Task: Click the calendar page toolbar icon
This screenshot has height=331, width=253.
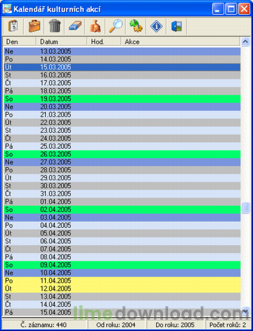Action: [13, 26]
